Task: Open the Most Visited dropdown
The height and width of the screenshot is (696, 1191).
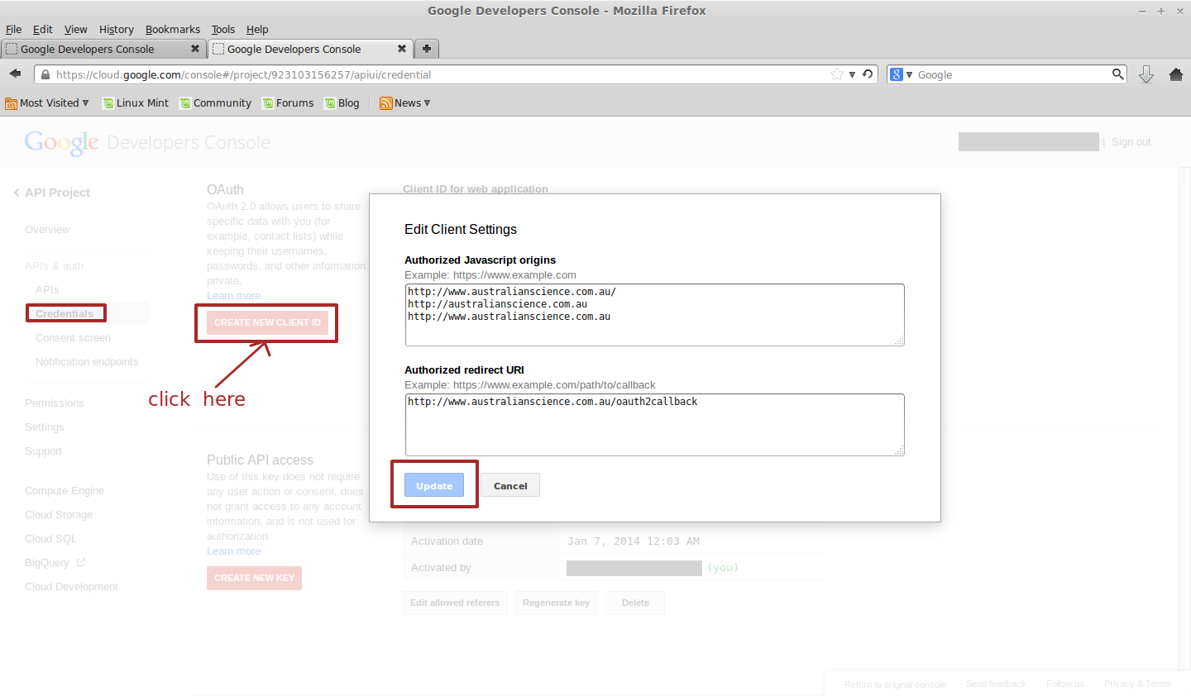Action: pos(85,103)
